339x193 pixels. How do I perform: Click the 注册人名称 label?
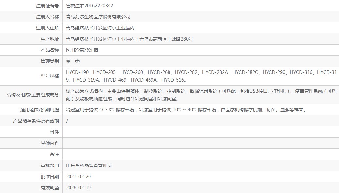(48, 17)
